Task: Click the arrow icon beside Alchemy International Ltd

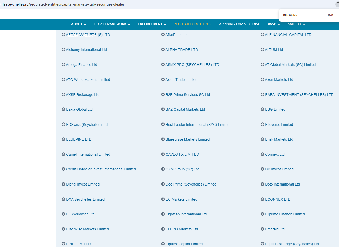Action: 63,50
